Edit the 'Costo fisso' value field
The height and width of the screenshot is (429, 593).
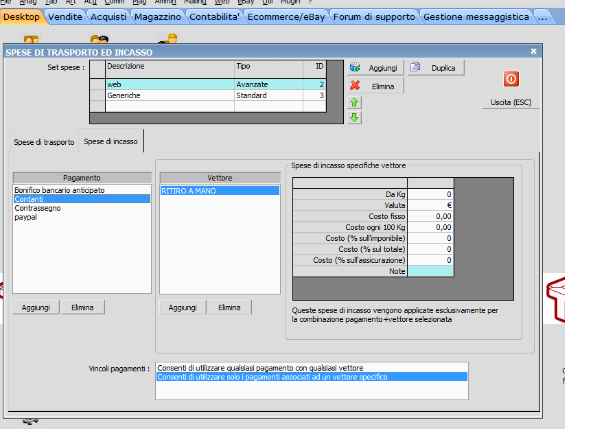coord(430,216)
